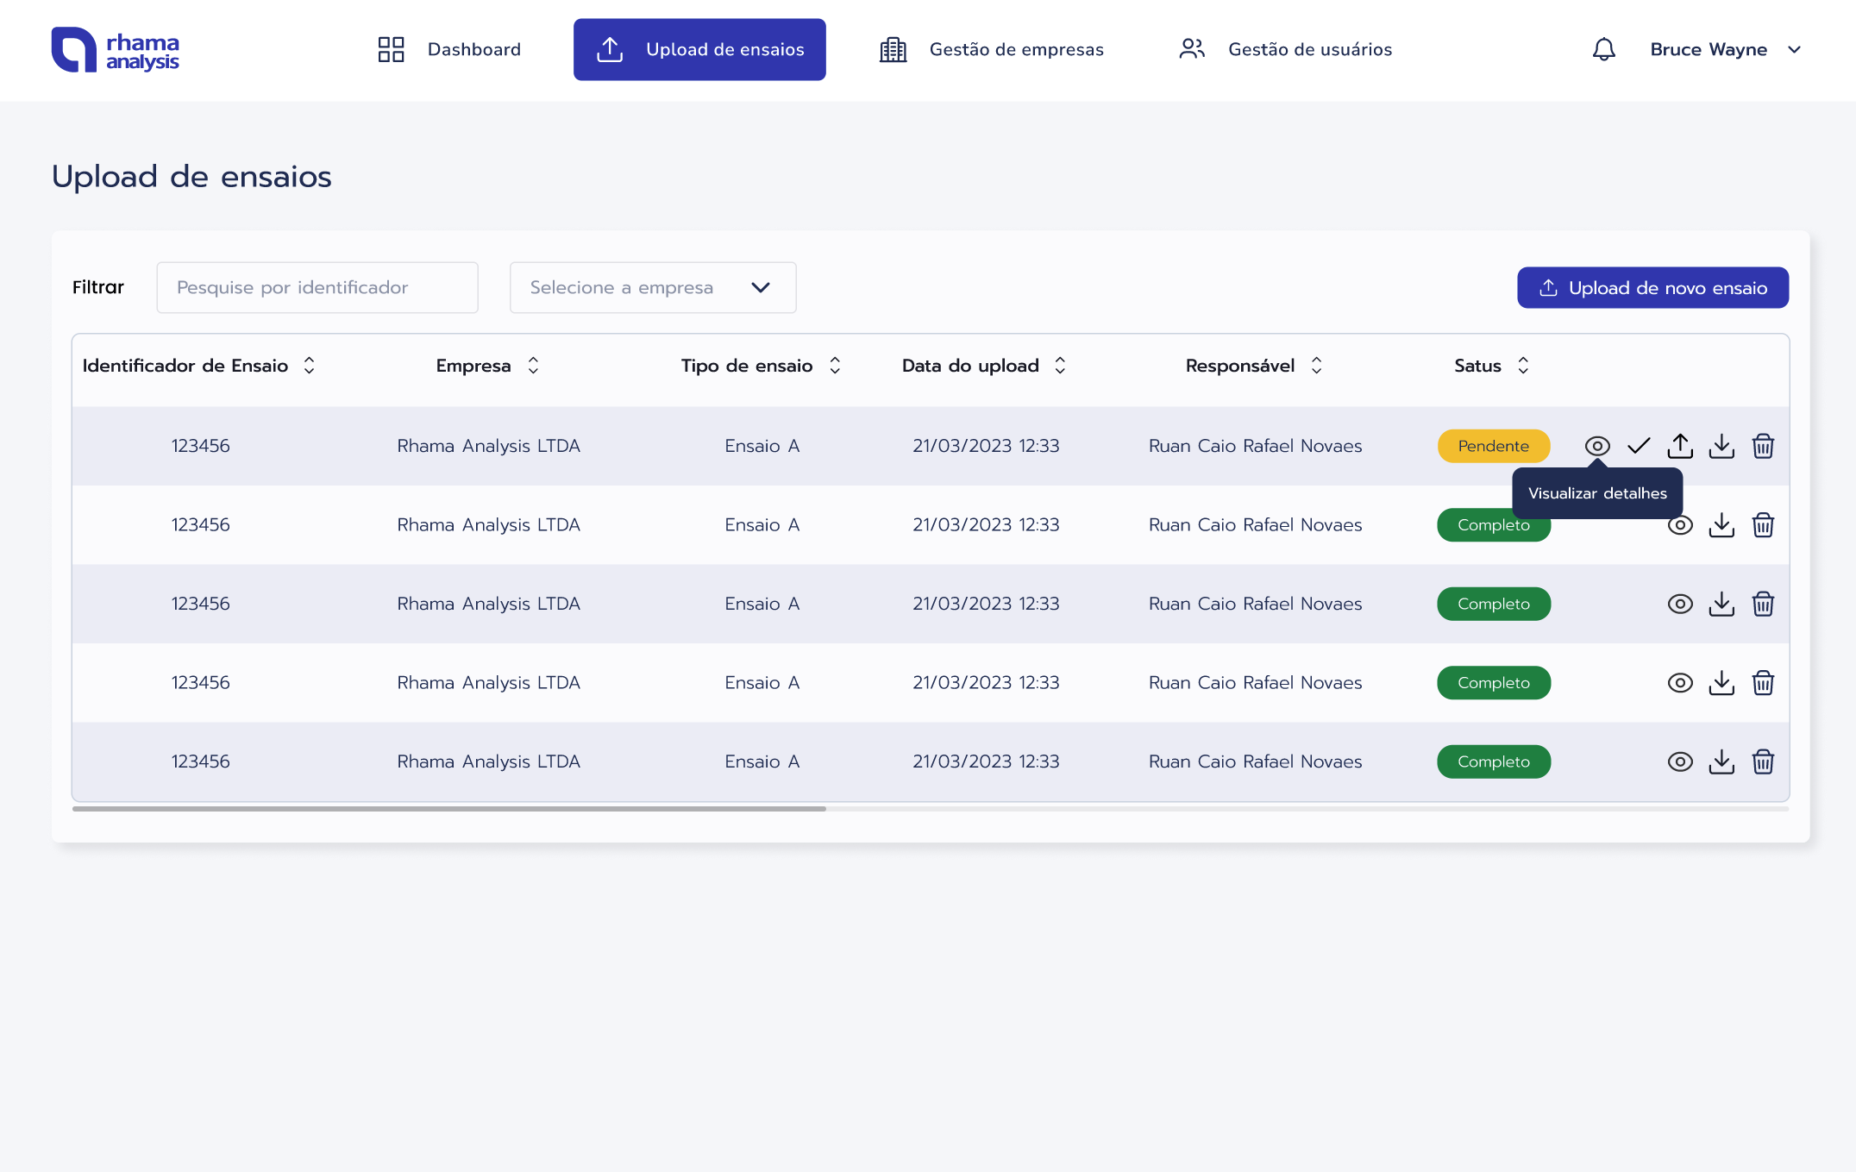Download the Pendente row ensaio

coord(1721,446)
